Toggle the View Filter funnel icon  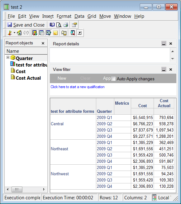(49, 33)
